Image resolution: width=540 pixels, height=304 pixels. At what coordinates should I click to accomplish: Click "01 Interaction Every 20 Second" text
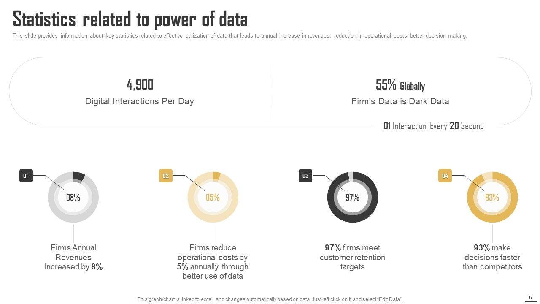tap(433, 126)
